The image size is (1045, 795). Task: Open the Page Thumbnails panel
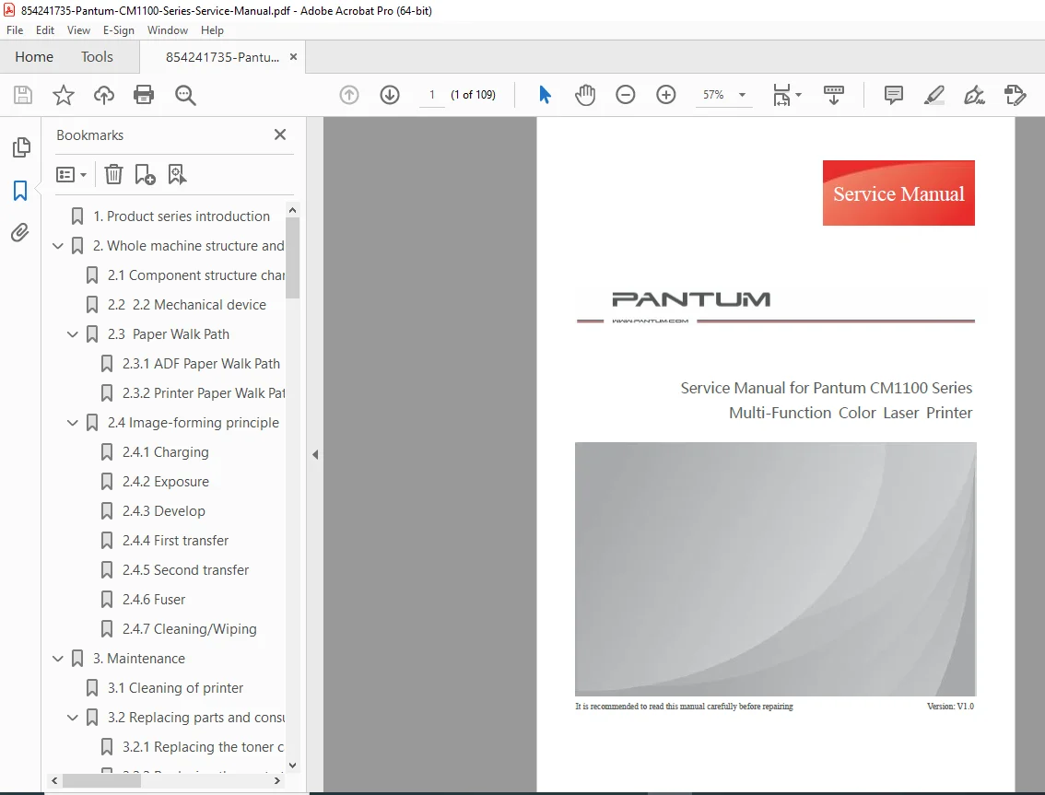click(20, 147)
